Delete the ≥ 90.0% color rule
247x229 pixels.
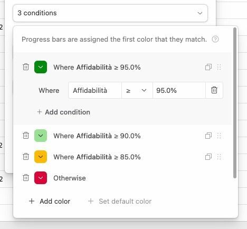26,136
